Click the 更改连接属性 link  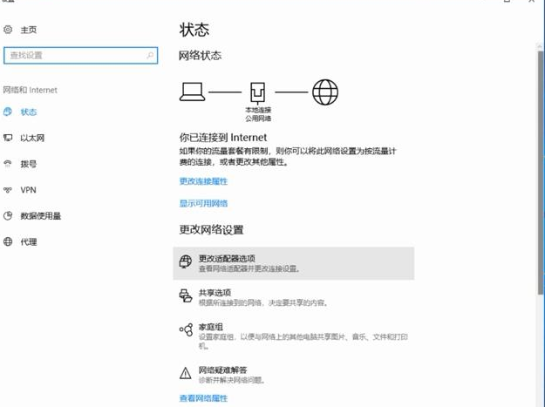pyautogui.click(x=203, y=181)
